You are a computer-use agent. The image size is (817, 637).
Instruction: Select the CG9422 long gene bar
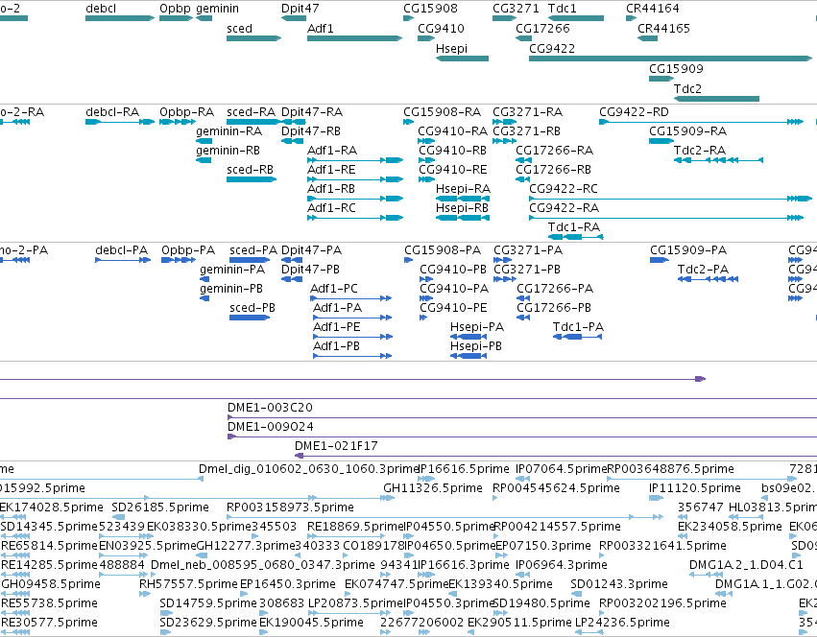coord(670,59)
